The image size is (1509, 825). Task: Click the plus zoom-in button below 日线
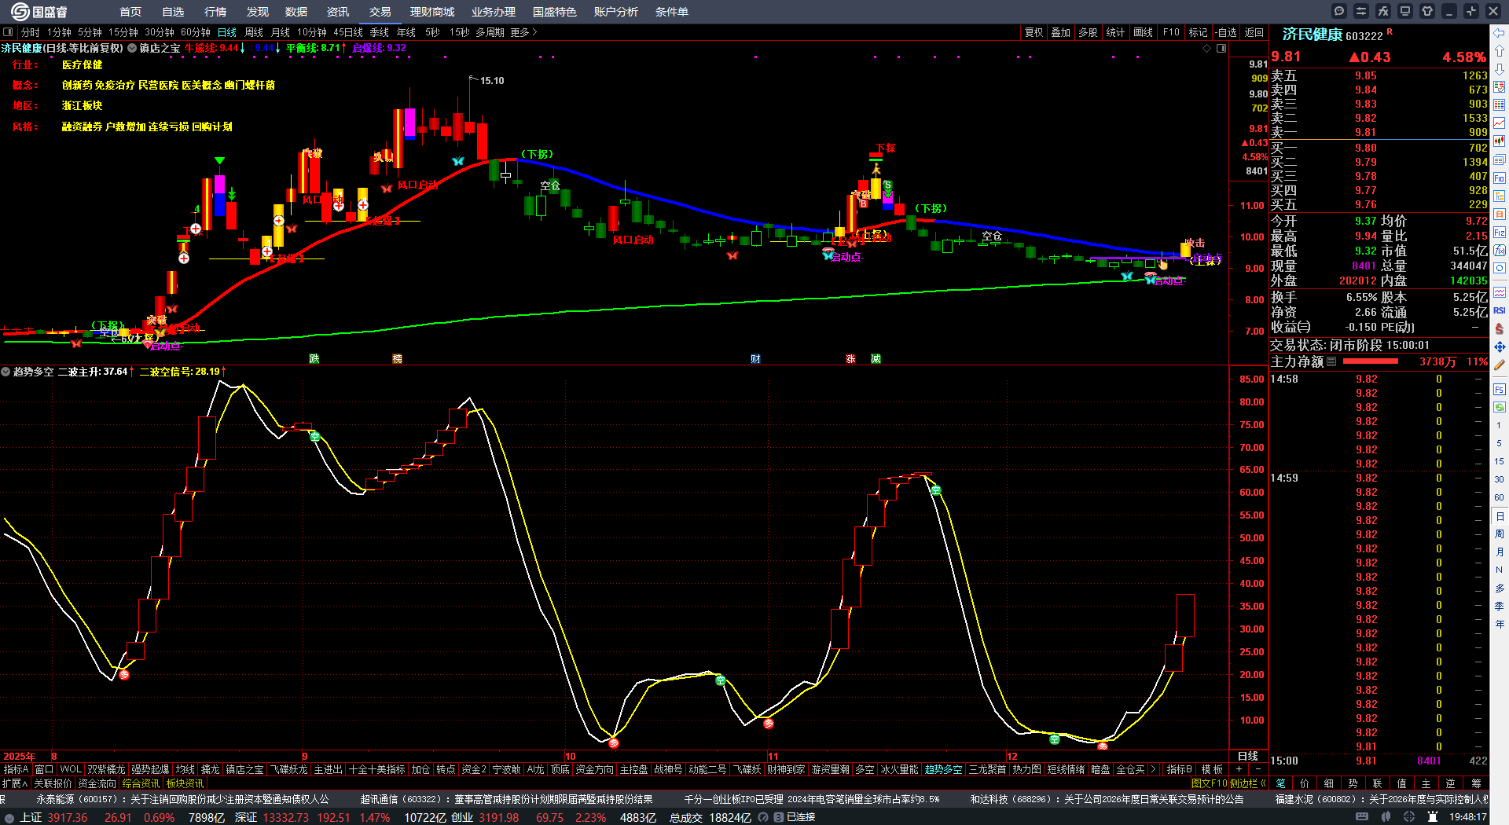[1239, 769]
